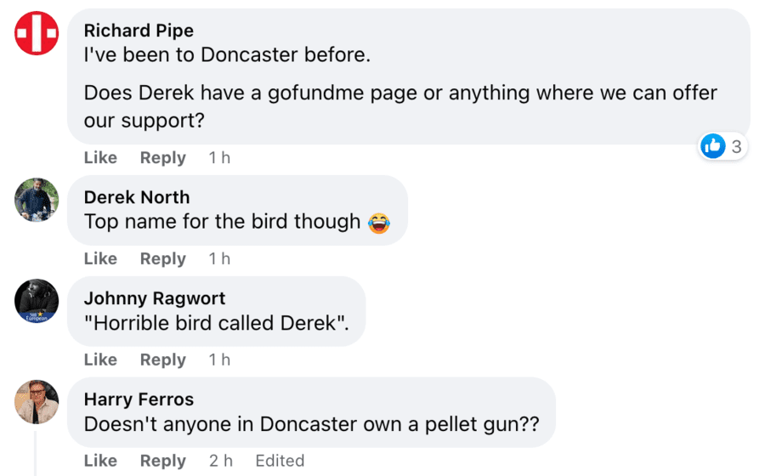765x476 pixels.
Task: View edit history via the Edited label
Action: point(280,461)
